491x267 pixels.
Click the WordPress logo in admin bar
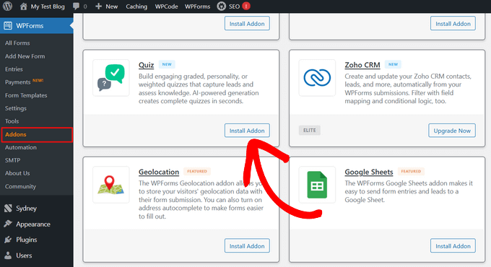(7, 6)
